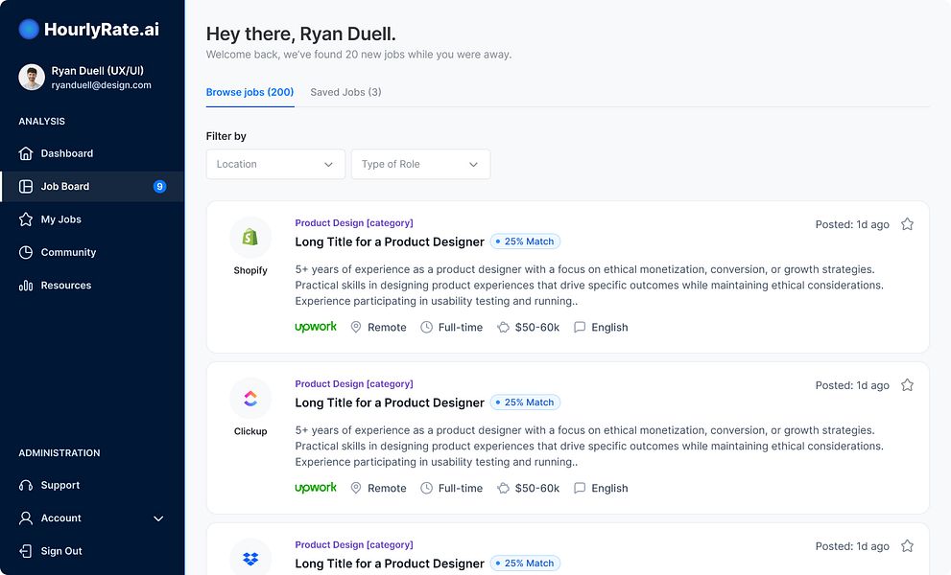Click the Support headphones icon
The image size is (951, 575).
(x=26, y=485)
